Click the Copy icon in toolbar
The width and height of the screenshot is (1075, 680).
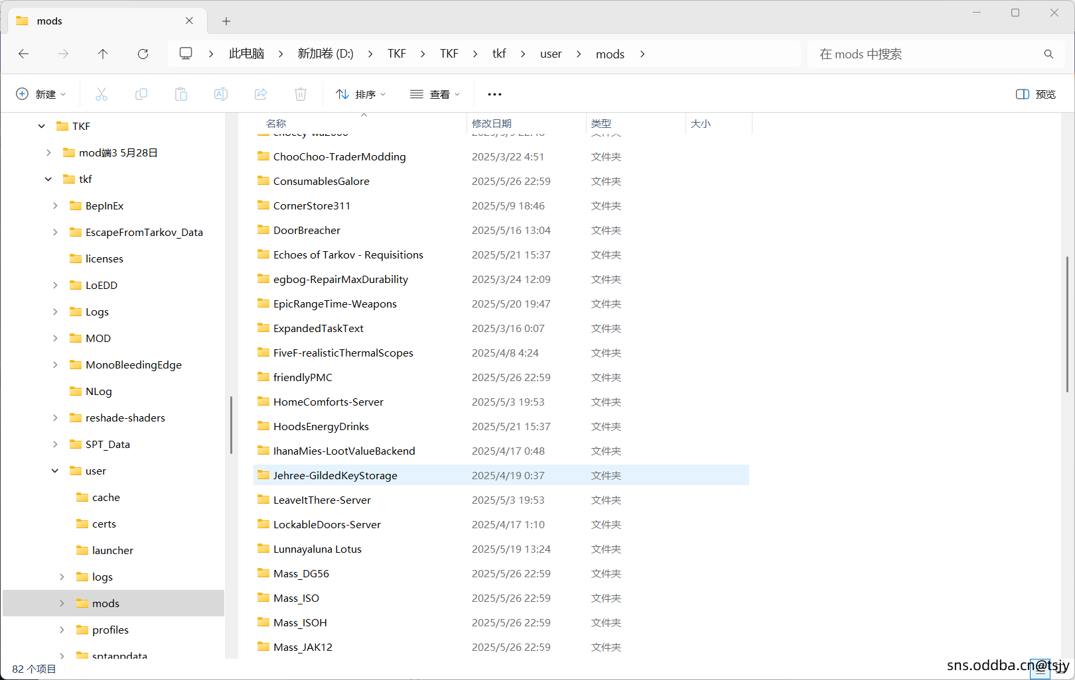click(141, 94)
